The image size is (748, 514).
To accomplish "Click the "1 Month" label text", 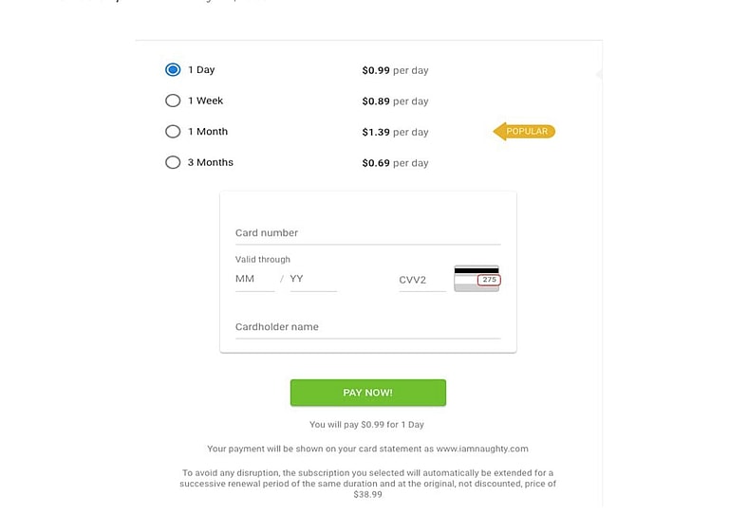I will (x=208, y=132).
